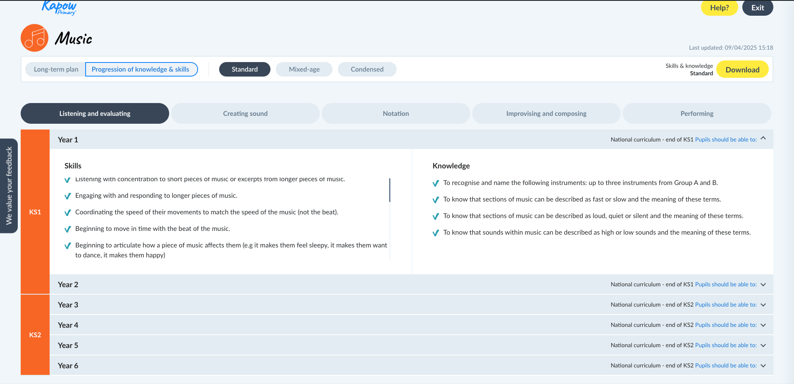Click Year 5 'Pupils should be able to:' link
This screenshot has width=794, height=384.
coord(726,346)
